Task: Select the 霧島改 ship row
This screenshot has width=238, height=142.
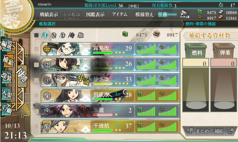Action: [110, 49]
